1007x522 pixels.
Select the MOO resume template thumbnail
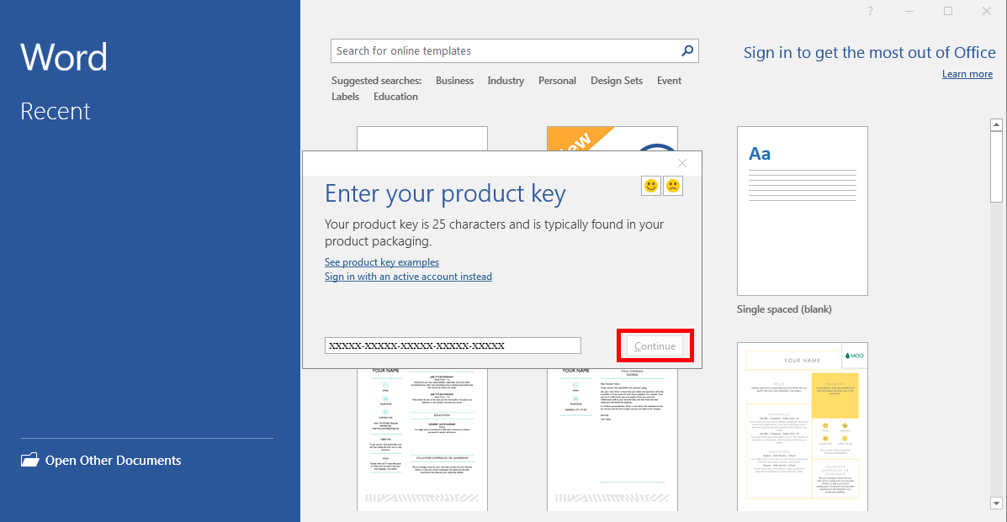pyautogui.click(x=802, y=426)
